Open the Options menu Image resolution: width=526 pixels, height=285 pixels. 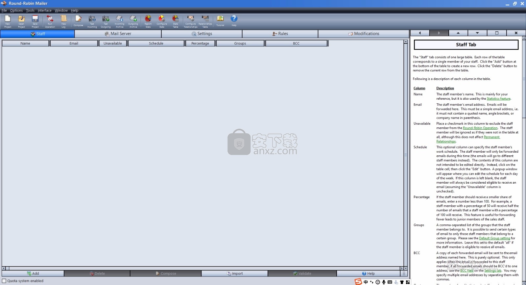coord(16,11)
